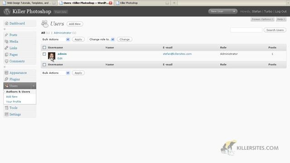Open the Dashboard house icon
This screenshot has height=163, width=290.
6,23
